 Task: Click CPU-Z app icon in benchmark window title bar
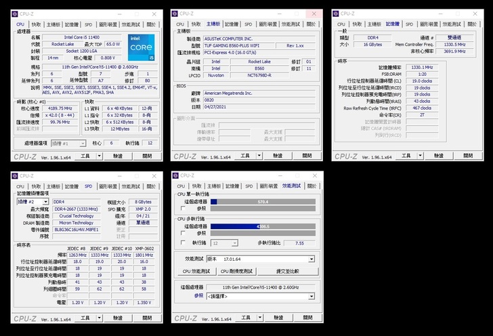pos(175,175)
